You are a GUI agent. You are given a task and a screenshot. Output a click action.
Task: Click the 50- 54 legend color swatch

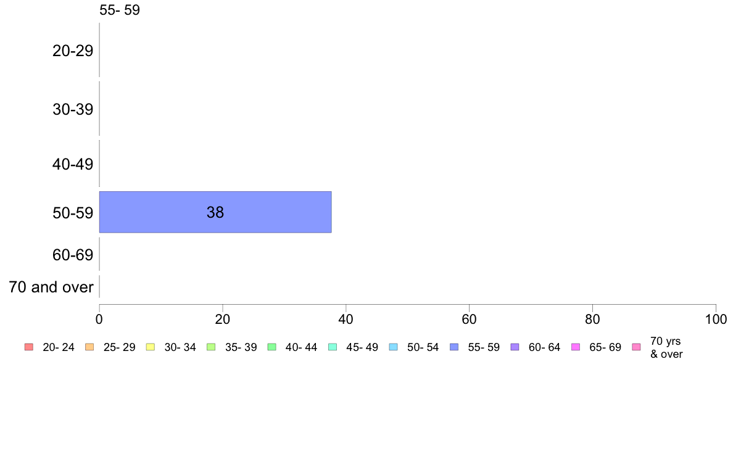click(x=394, y=347)
